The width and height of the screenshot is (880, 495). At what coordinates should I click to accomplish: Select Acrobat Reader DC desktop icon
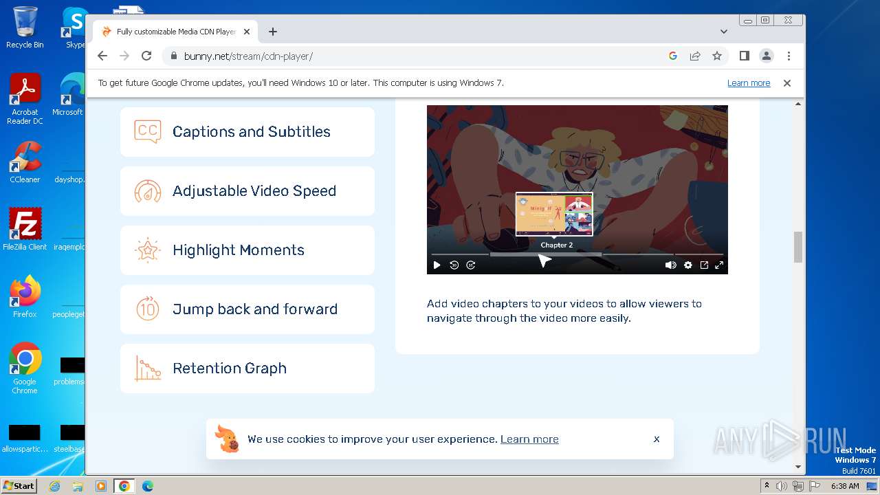(x=25, y=99)
